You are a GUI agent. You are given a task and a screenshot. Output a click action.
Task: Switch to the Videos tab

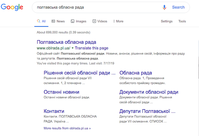100,21
